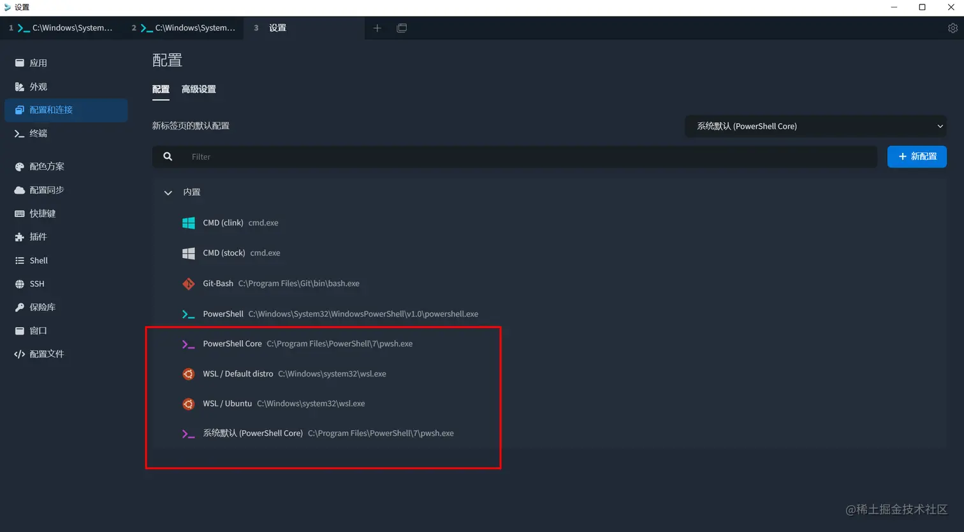Focus the Filter search field

[515, 157]
